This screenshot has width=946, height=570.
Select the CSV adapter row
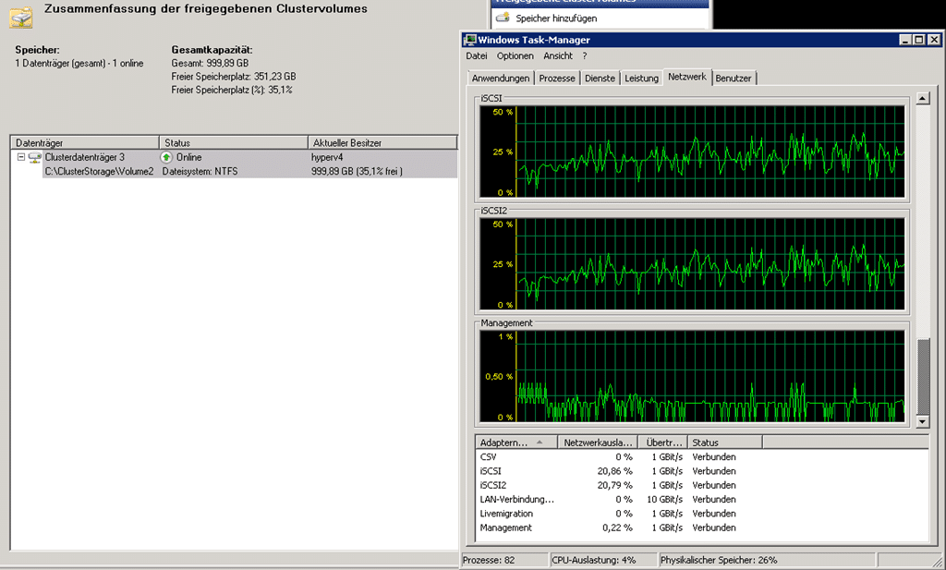tap(702, 457)
